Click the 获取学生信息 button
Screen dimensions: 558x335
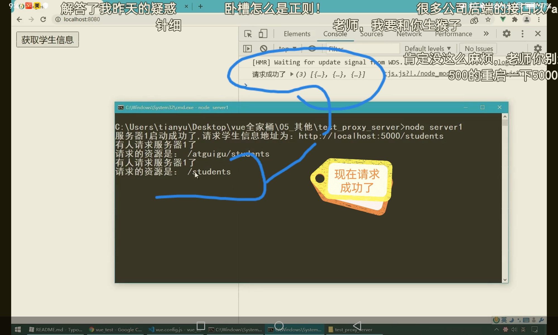[47, 40]
